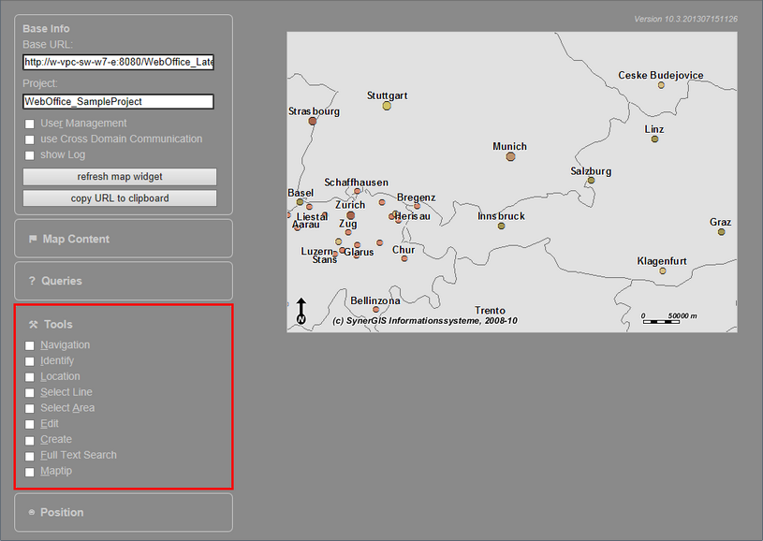Click the Zurich marker on the map
Viewport: 763px width, 541px height.
[x=349, y=215]
